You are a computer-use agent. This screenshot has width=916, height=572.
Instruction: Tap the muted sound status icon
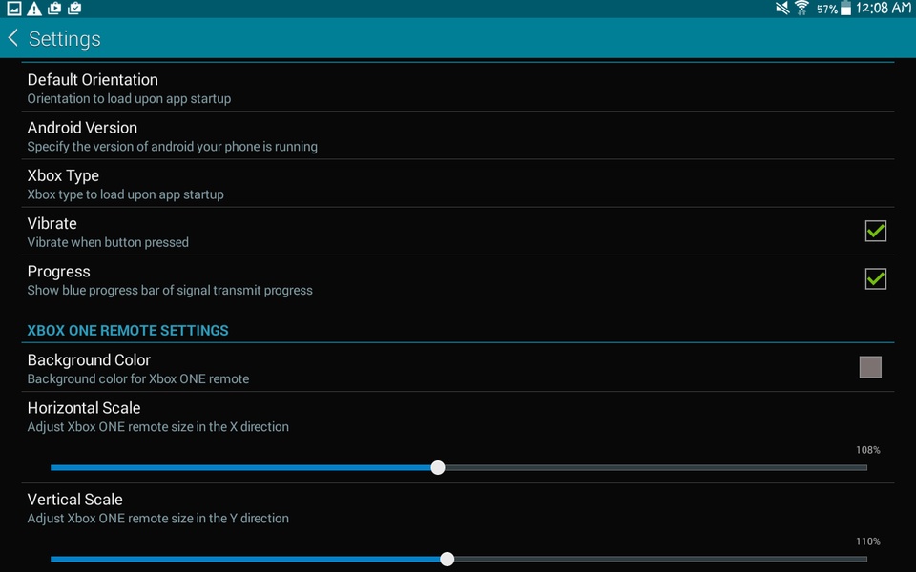[781, 9]
